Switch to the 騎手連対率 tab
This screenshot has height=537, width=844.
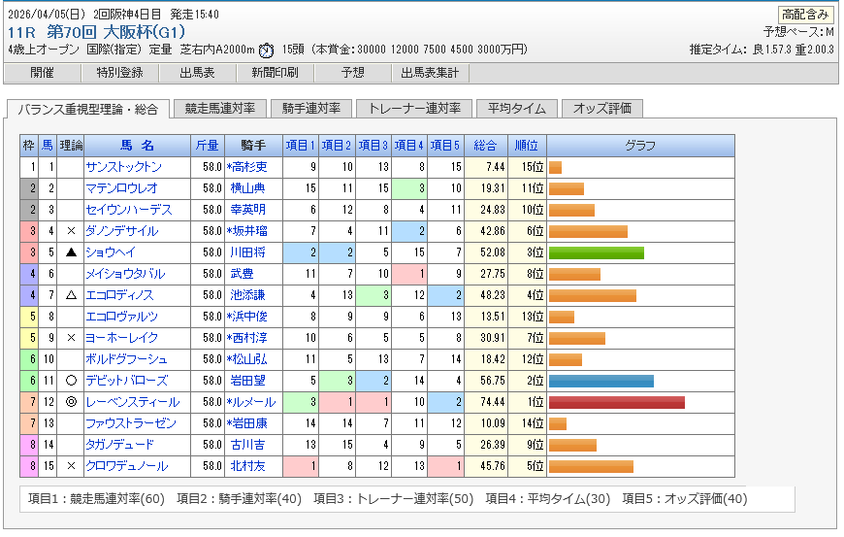tap(311, 108)
